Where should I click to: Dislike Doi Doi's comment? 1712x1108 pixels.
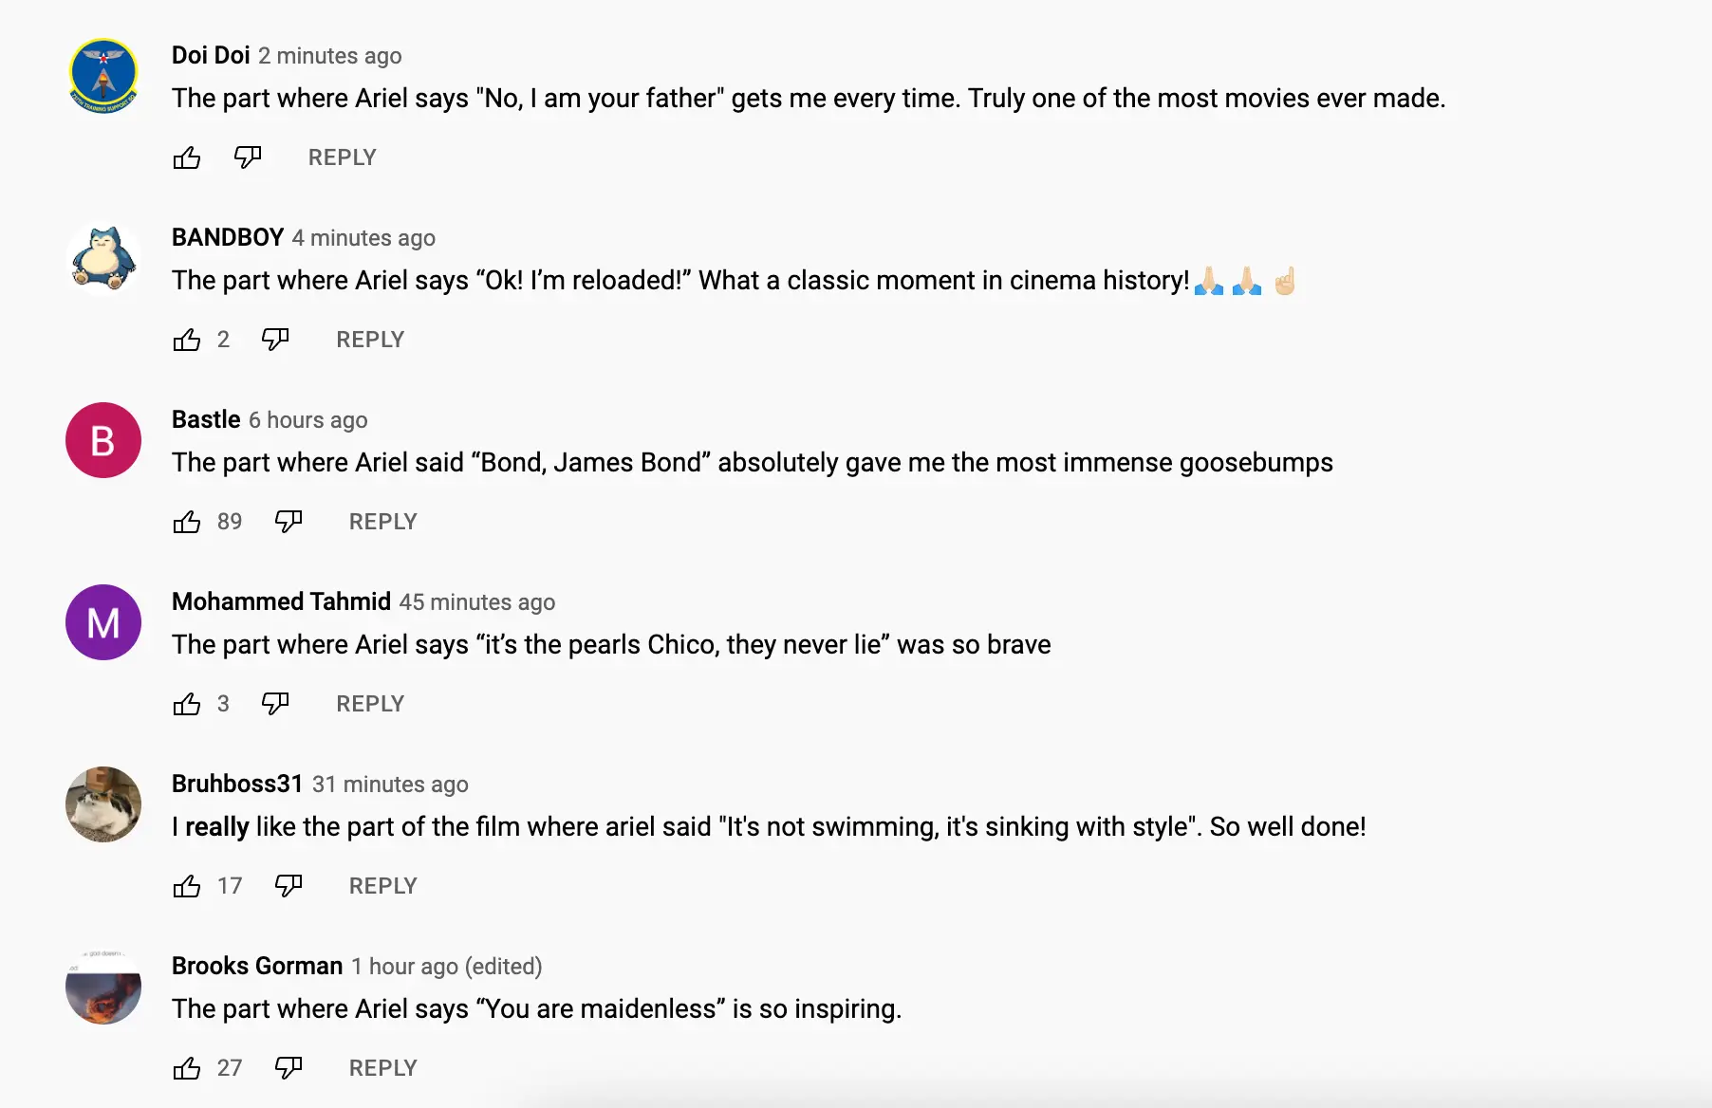coord(248,157)
